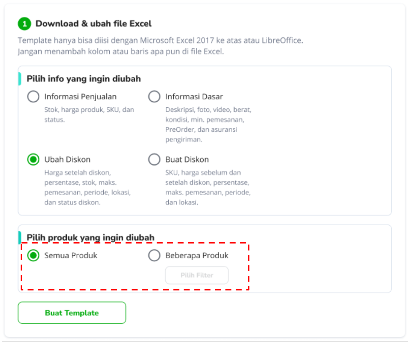The height and width of the screenshot is (344, 410).
Task: Click the Download & ubah file Excel heading
Action: click(93, 24)
